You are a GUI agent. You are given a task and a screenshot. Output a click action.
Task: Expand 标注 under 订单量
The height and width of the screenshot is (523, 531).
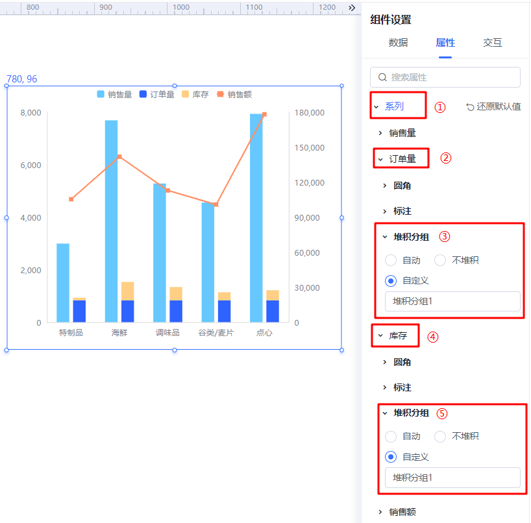point(385,212)
